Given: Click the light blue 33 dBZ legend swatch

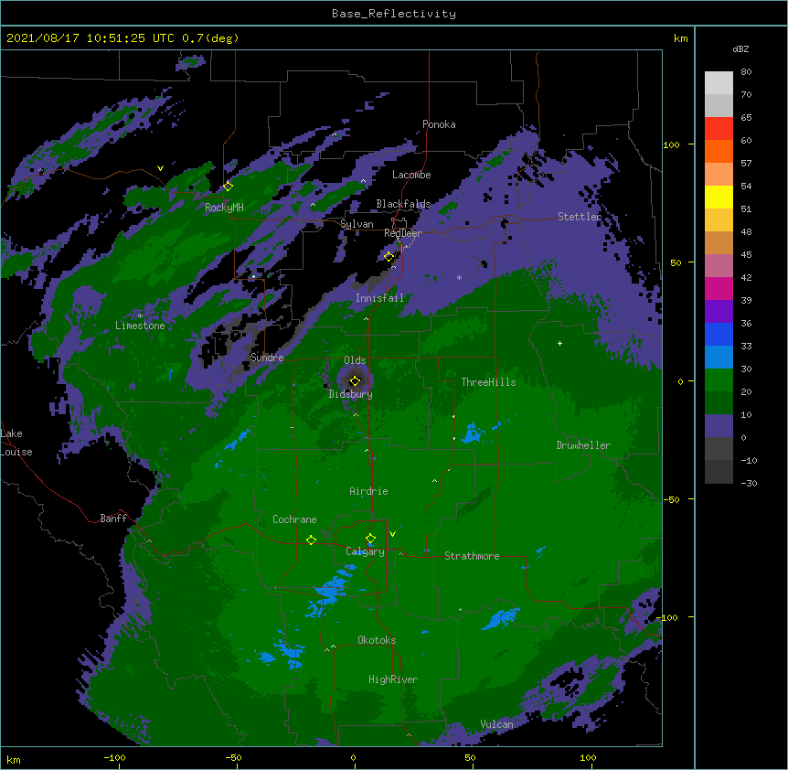Looking at the screenshot, I should (x=719, y=358).
